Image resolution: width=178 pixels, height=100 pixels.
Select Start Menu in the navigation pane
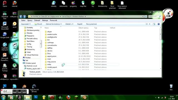tap(30, 41)
